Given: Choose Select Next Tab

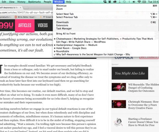Looking at the screenshot, I should (x=106, y=14).
